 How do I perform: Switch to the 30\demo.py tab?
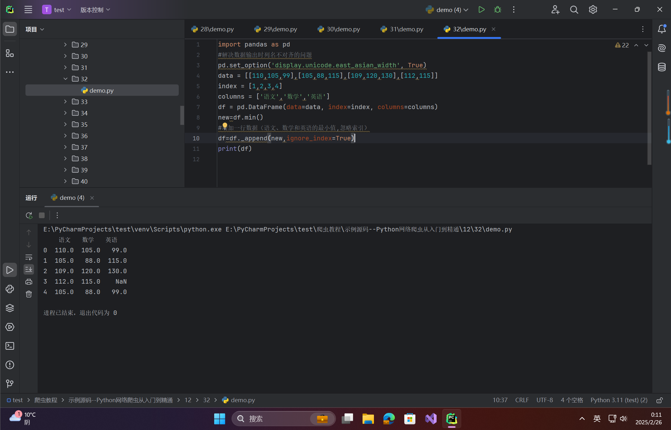[339, 29]
